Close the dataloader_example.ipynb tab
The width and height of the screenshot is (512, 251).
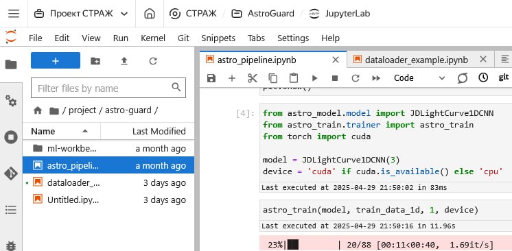click(483, 59)
